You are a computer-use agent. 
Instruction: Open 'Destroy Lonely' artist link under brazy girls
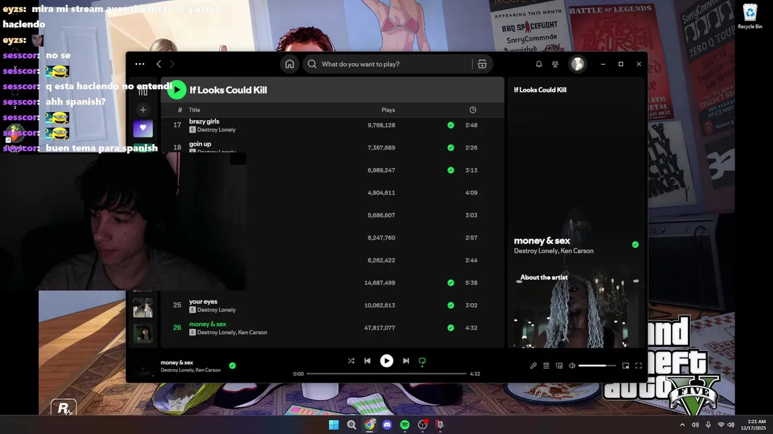216,130
